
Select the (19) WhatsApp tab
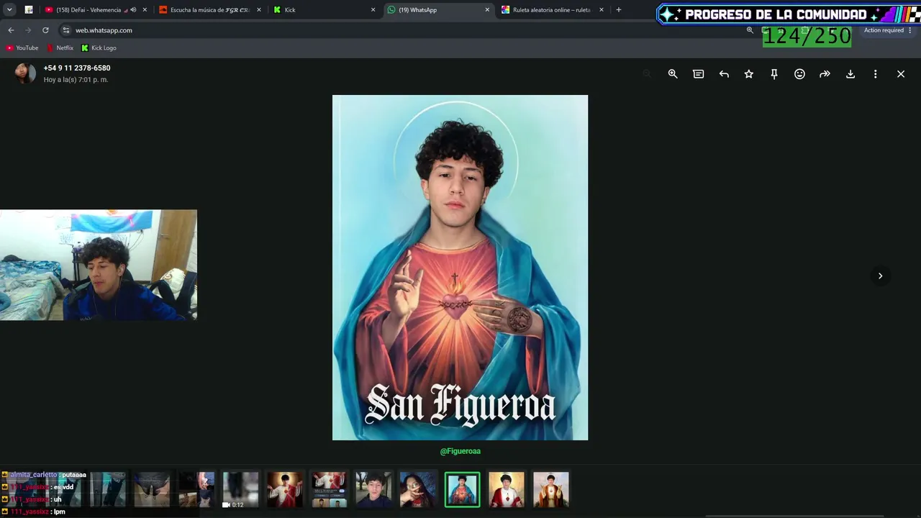tap(437, 10)
